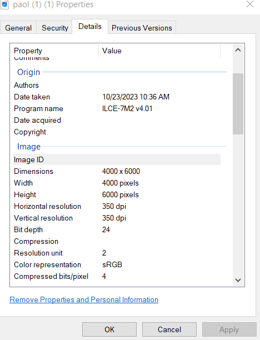Click the OK button
The height and width of the screenshot is (340, 260).
click(x=109, y=329)
